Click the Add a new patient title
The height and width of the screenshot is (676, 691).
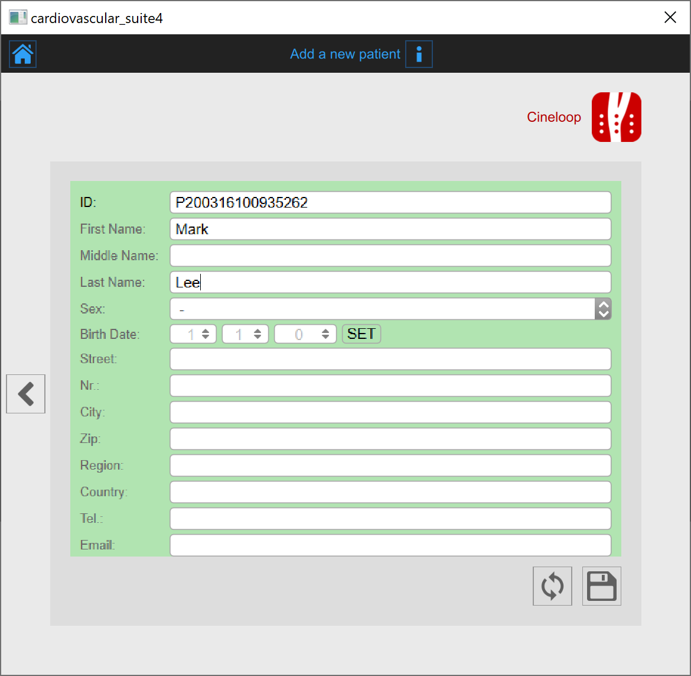point(345,54)
